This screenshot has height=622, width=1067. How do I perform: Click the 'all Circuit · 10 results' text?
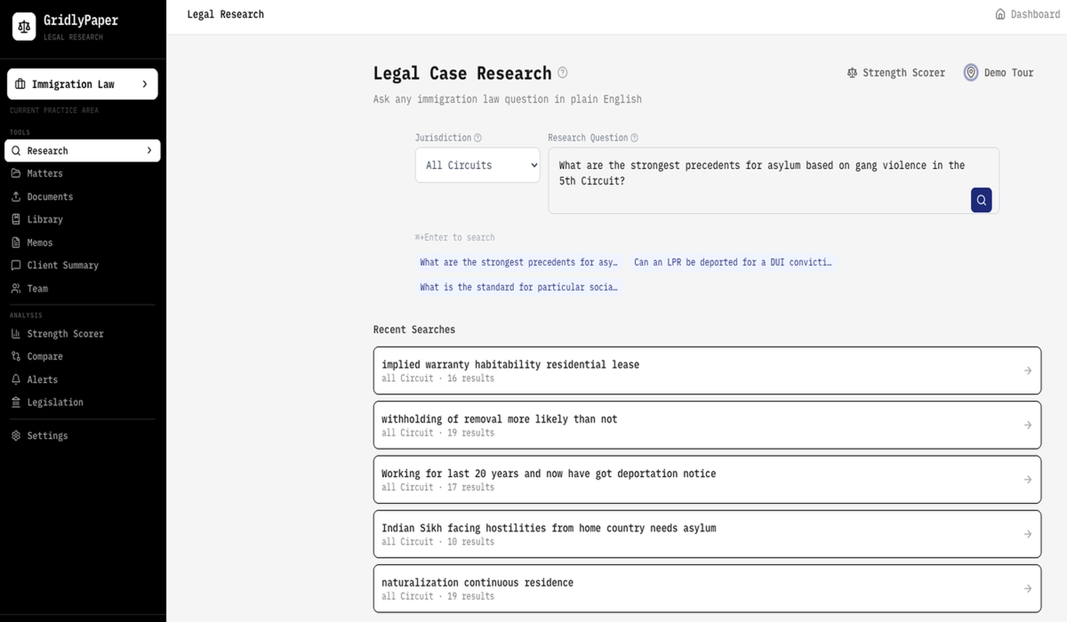click(438, 542)
